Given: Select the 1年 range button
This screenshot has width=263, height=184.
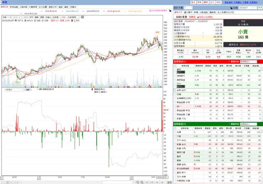Looking at the screenshot, I should point(157,182).
